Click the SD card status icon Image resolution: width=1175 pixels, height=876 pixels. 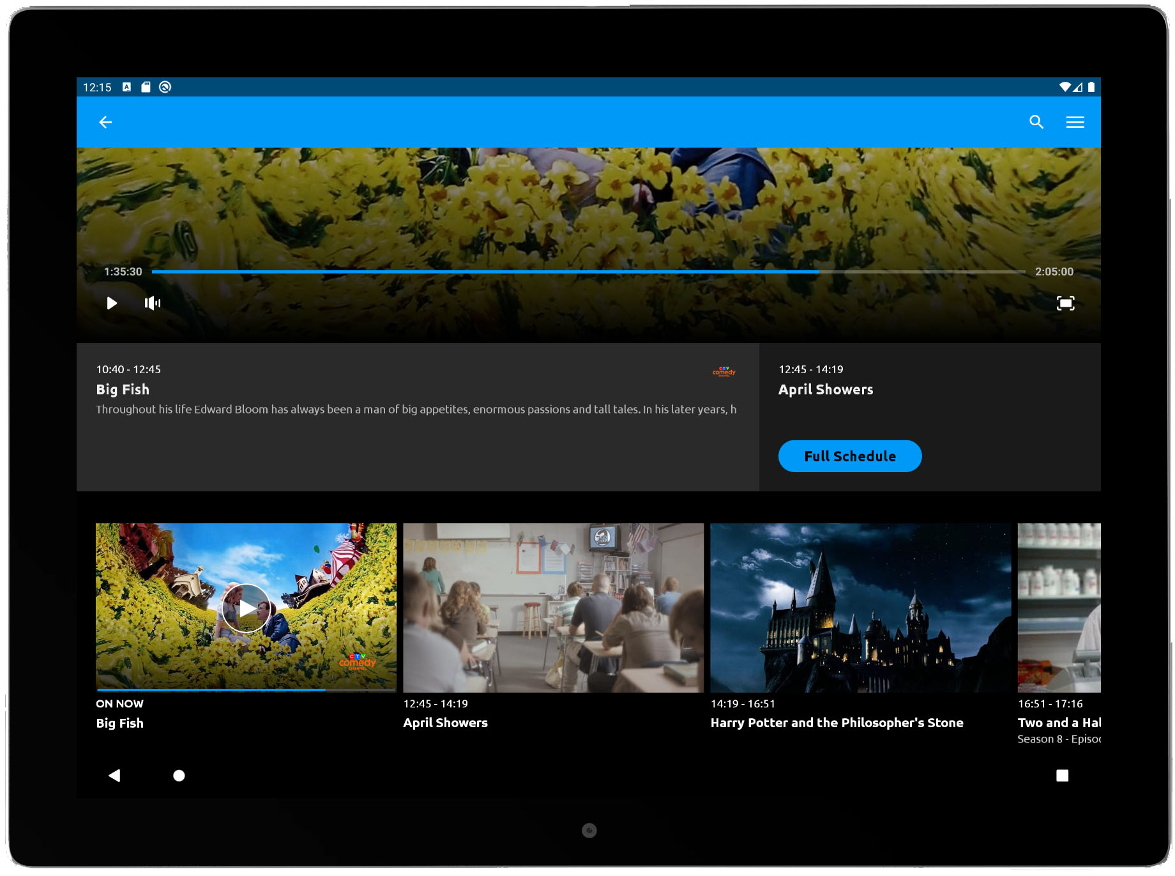146,87
